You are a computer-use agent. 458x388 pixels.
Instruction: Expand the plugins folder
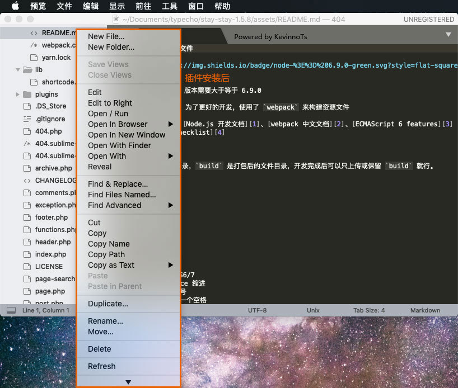[18, 94]
